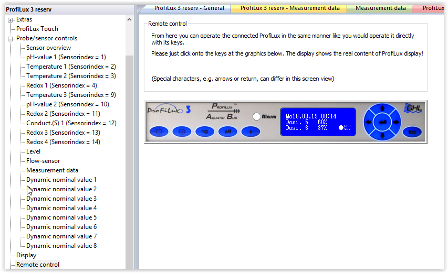The height and width of the screenshot is (273, 448).
Task: Collapse the Probe/sensor controls node
Action: (x=11, y=39)
